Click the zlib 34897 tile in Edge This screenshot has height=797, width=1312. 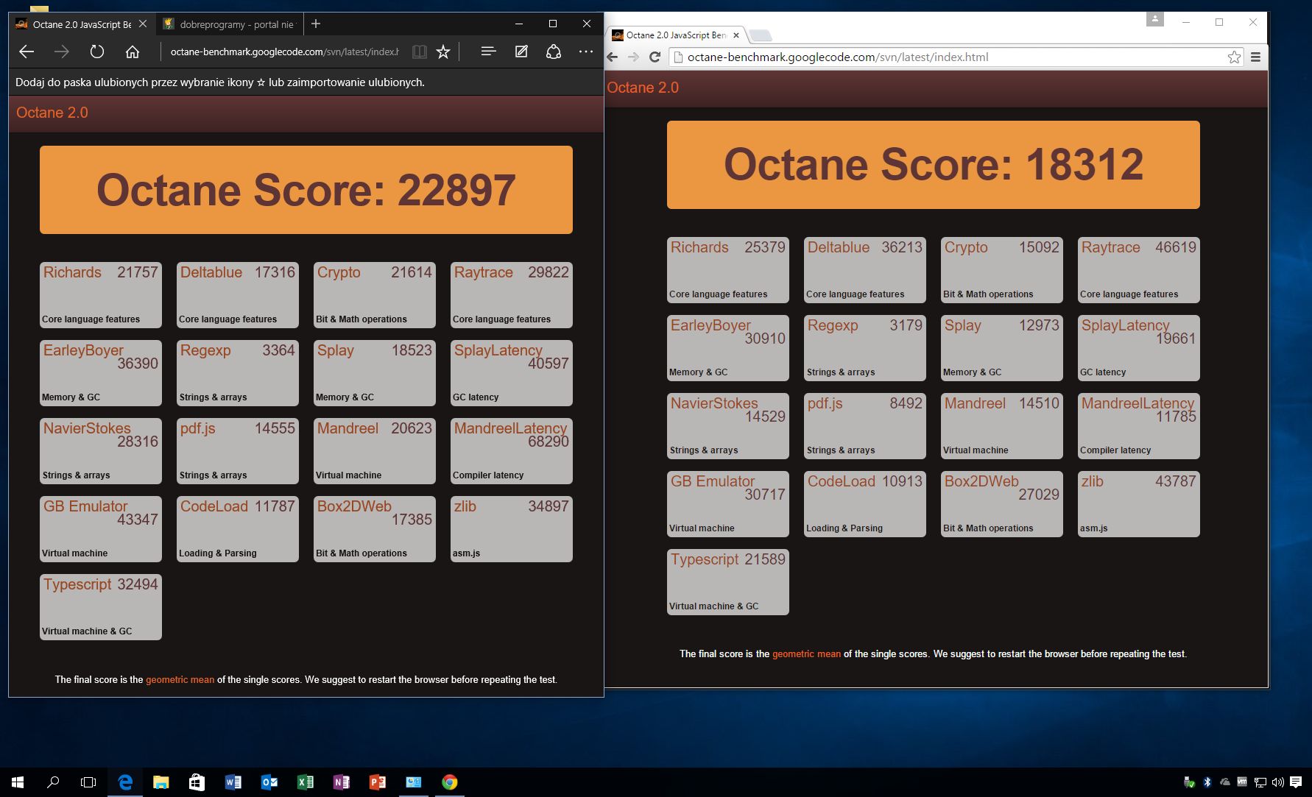[512, 529]
